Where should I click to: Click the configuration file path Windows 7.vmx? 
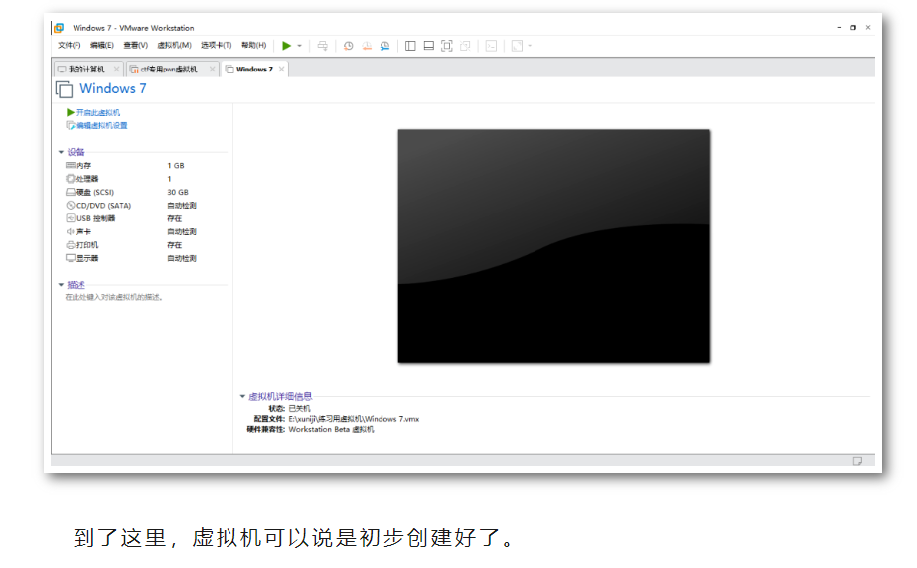[x=354, y=419]
